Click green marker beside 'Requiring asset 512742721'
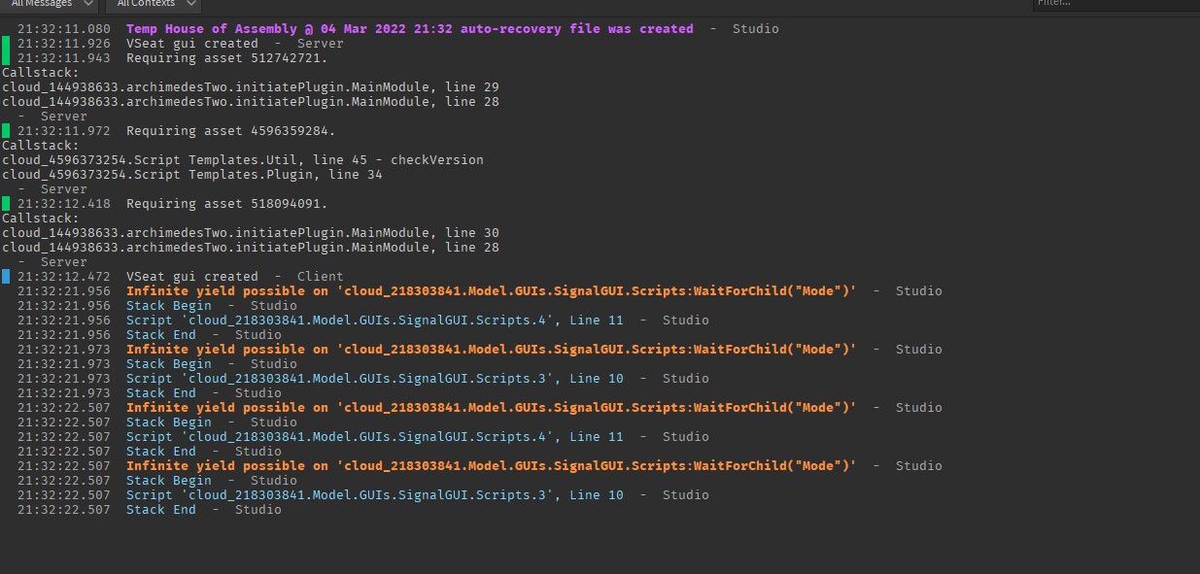 6,58
